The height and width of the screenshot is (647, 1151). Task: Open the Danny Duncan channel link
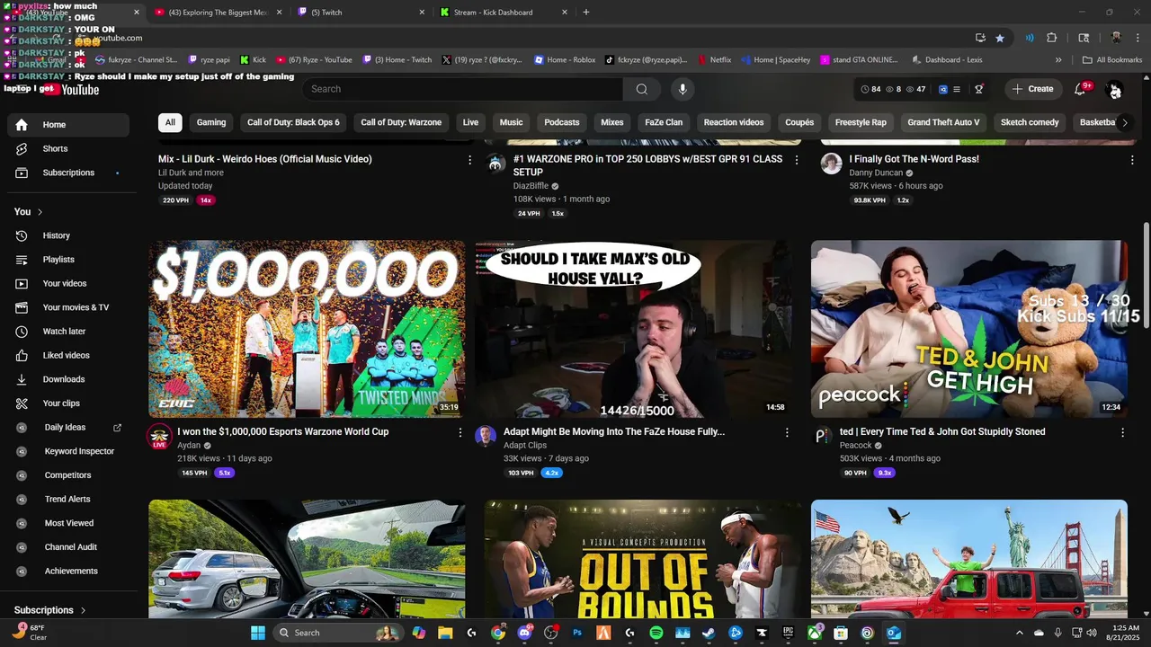pyautogui.click(x=876, y=173)
